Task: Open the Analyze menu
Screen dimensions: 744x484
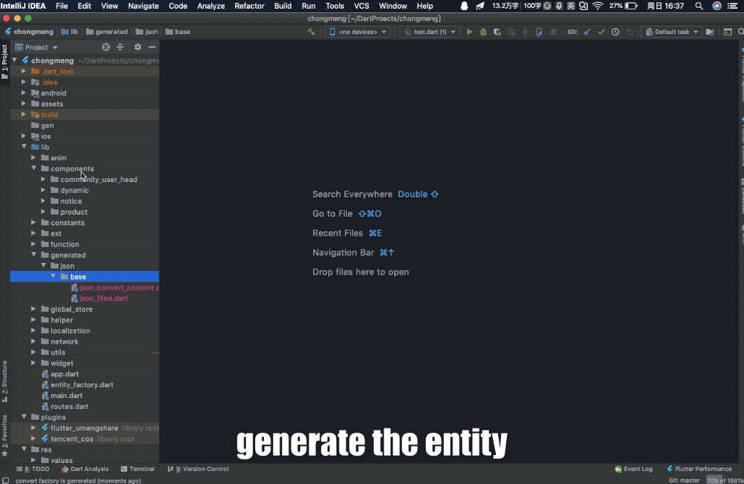Action: click(x=210, y=6)
